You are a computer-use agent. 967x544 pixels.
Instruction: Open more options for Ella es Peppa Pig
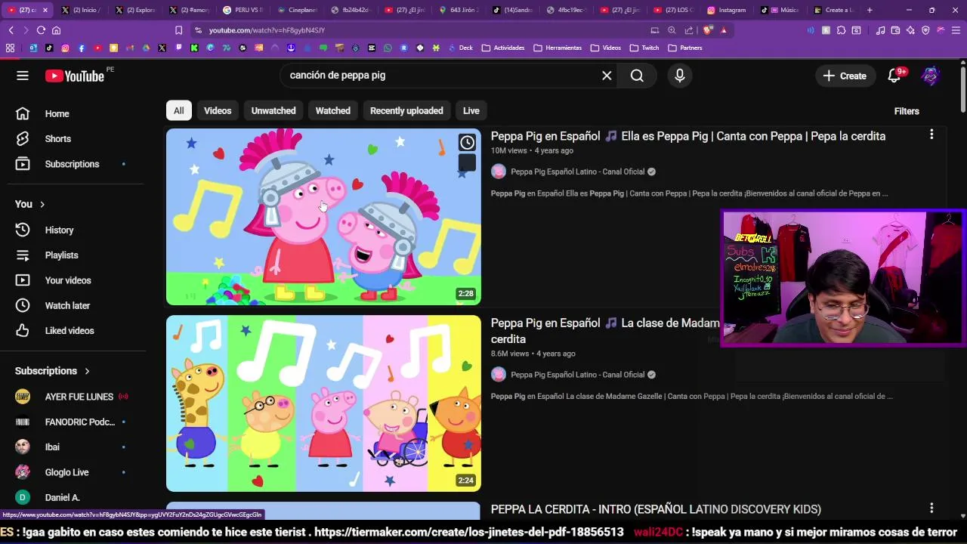(931, 134)
